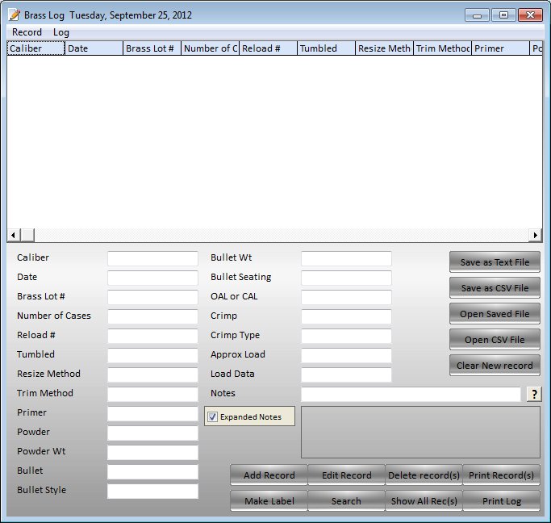Click Save as Text File button

495,262
